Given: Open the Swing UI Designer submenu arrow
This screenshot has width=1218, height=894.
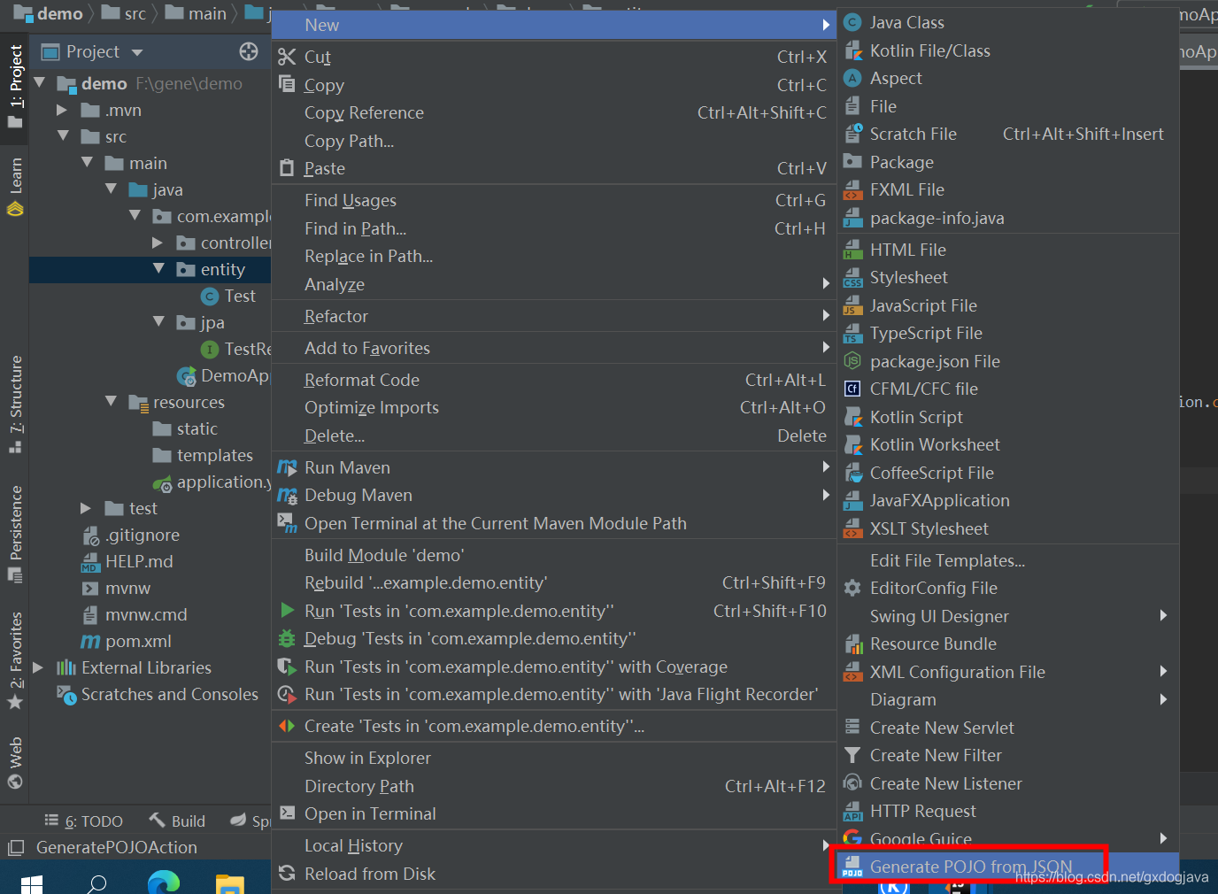Looking at the screenshot, I should click(1164, 616).
